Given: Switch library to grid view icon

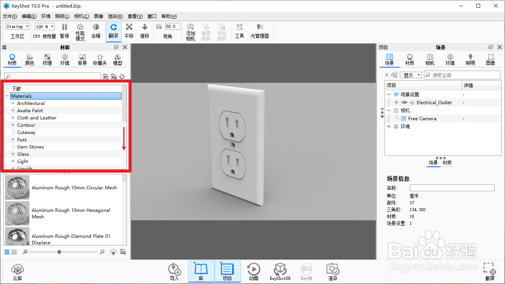Looking at the screenshot, I should (x=14, y=252).
